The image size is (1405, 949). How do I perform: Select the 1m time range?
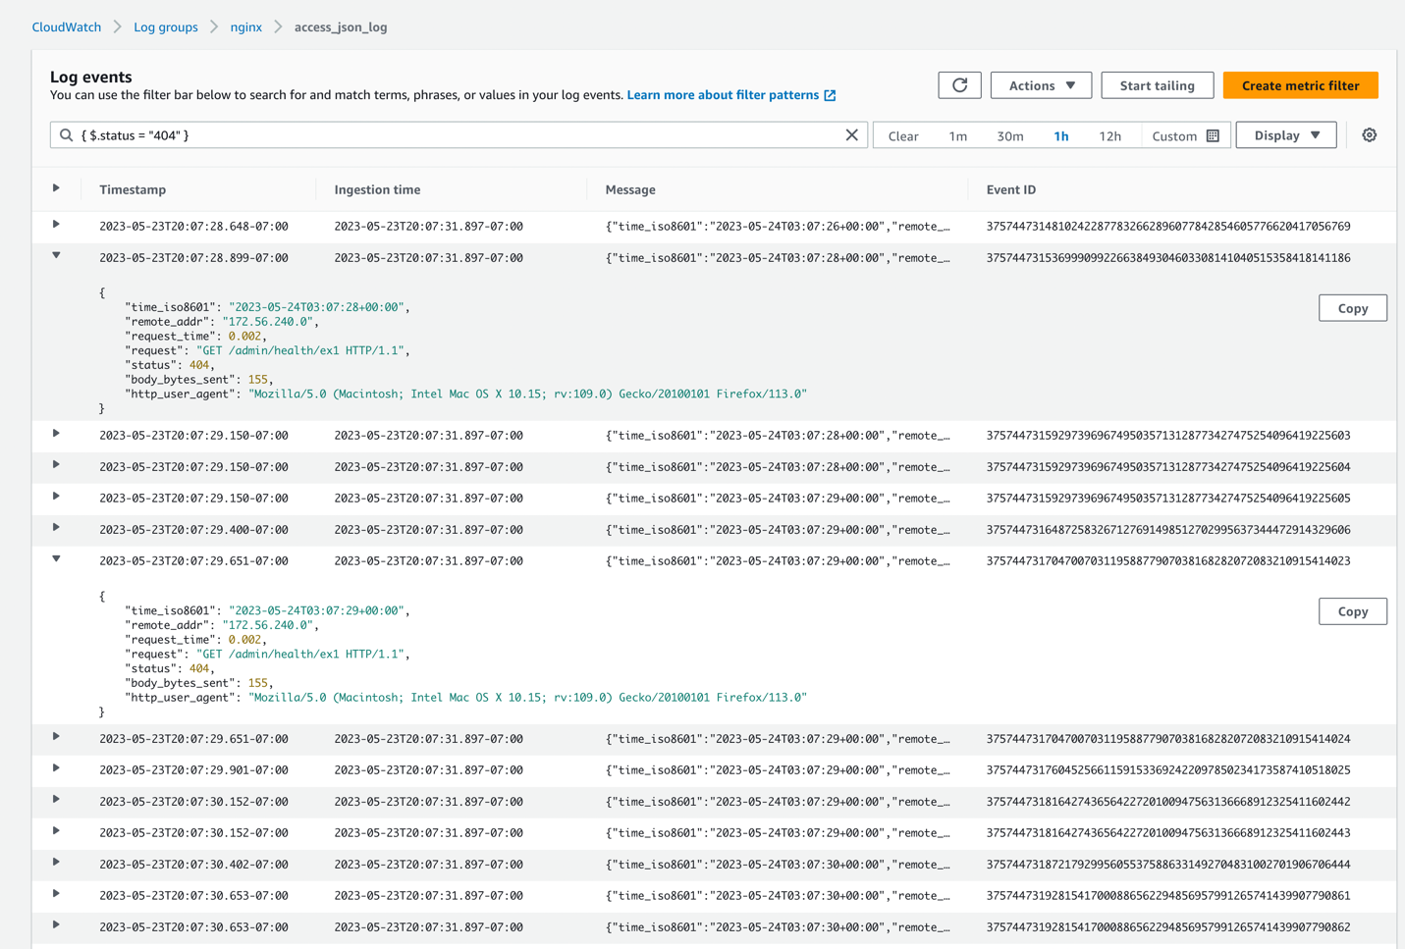click(x=957, y=136)
